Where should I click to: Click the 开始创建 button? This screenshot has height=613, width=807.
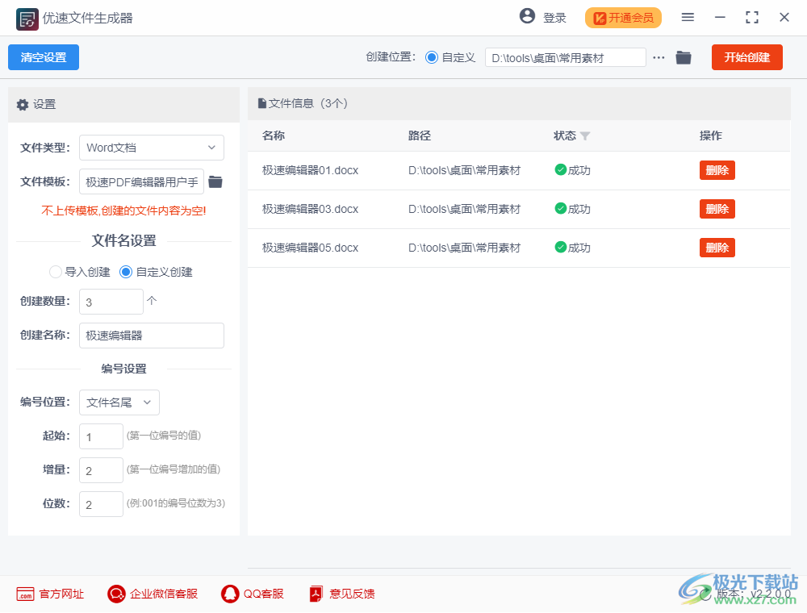746,57
